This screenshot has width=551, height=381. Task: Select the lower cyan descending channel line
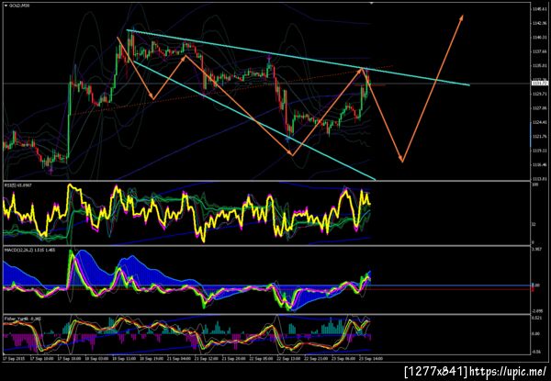(254, 120)
